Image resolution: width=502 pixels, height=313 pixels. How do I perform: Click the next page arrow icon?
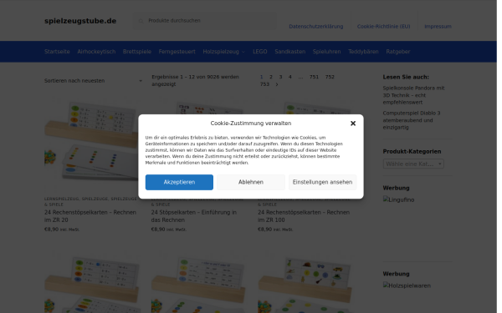point(277,84)
